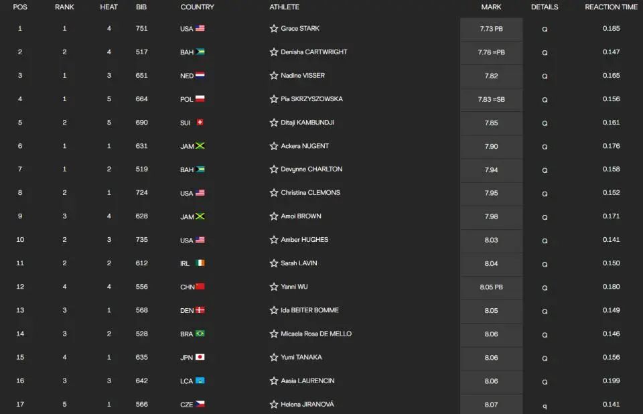Viewport: 643px width, 414px height.
Task: Toggle favorite star for Nadine VISSER
Action: click(x=274, y=76)
